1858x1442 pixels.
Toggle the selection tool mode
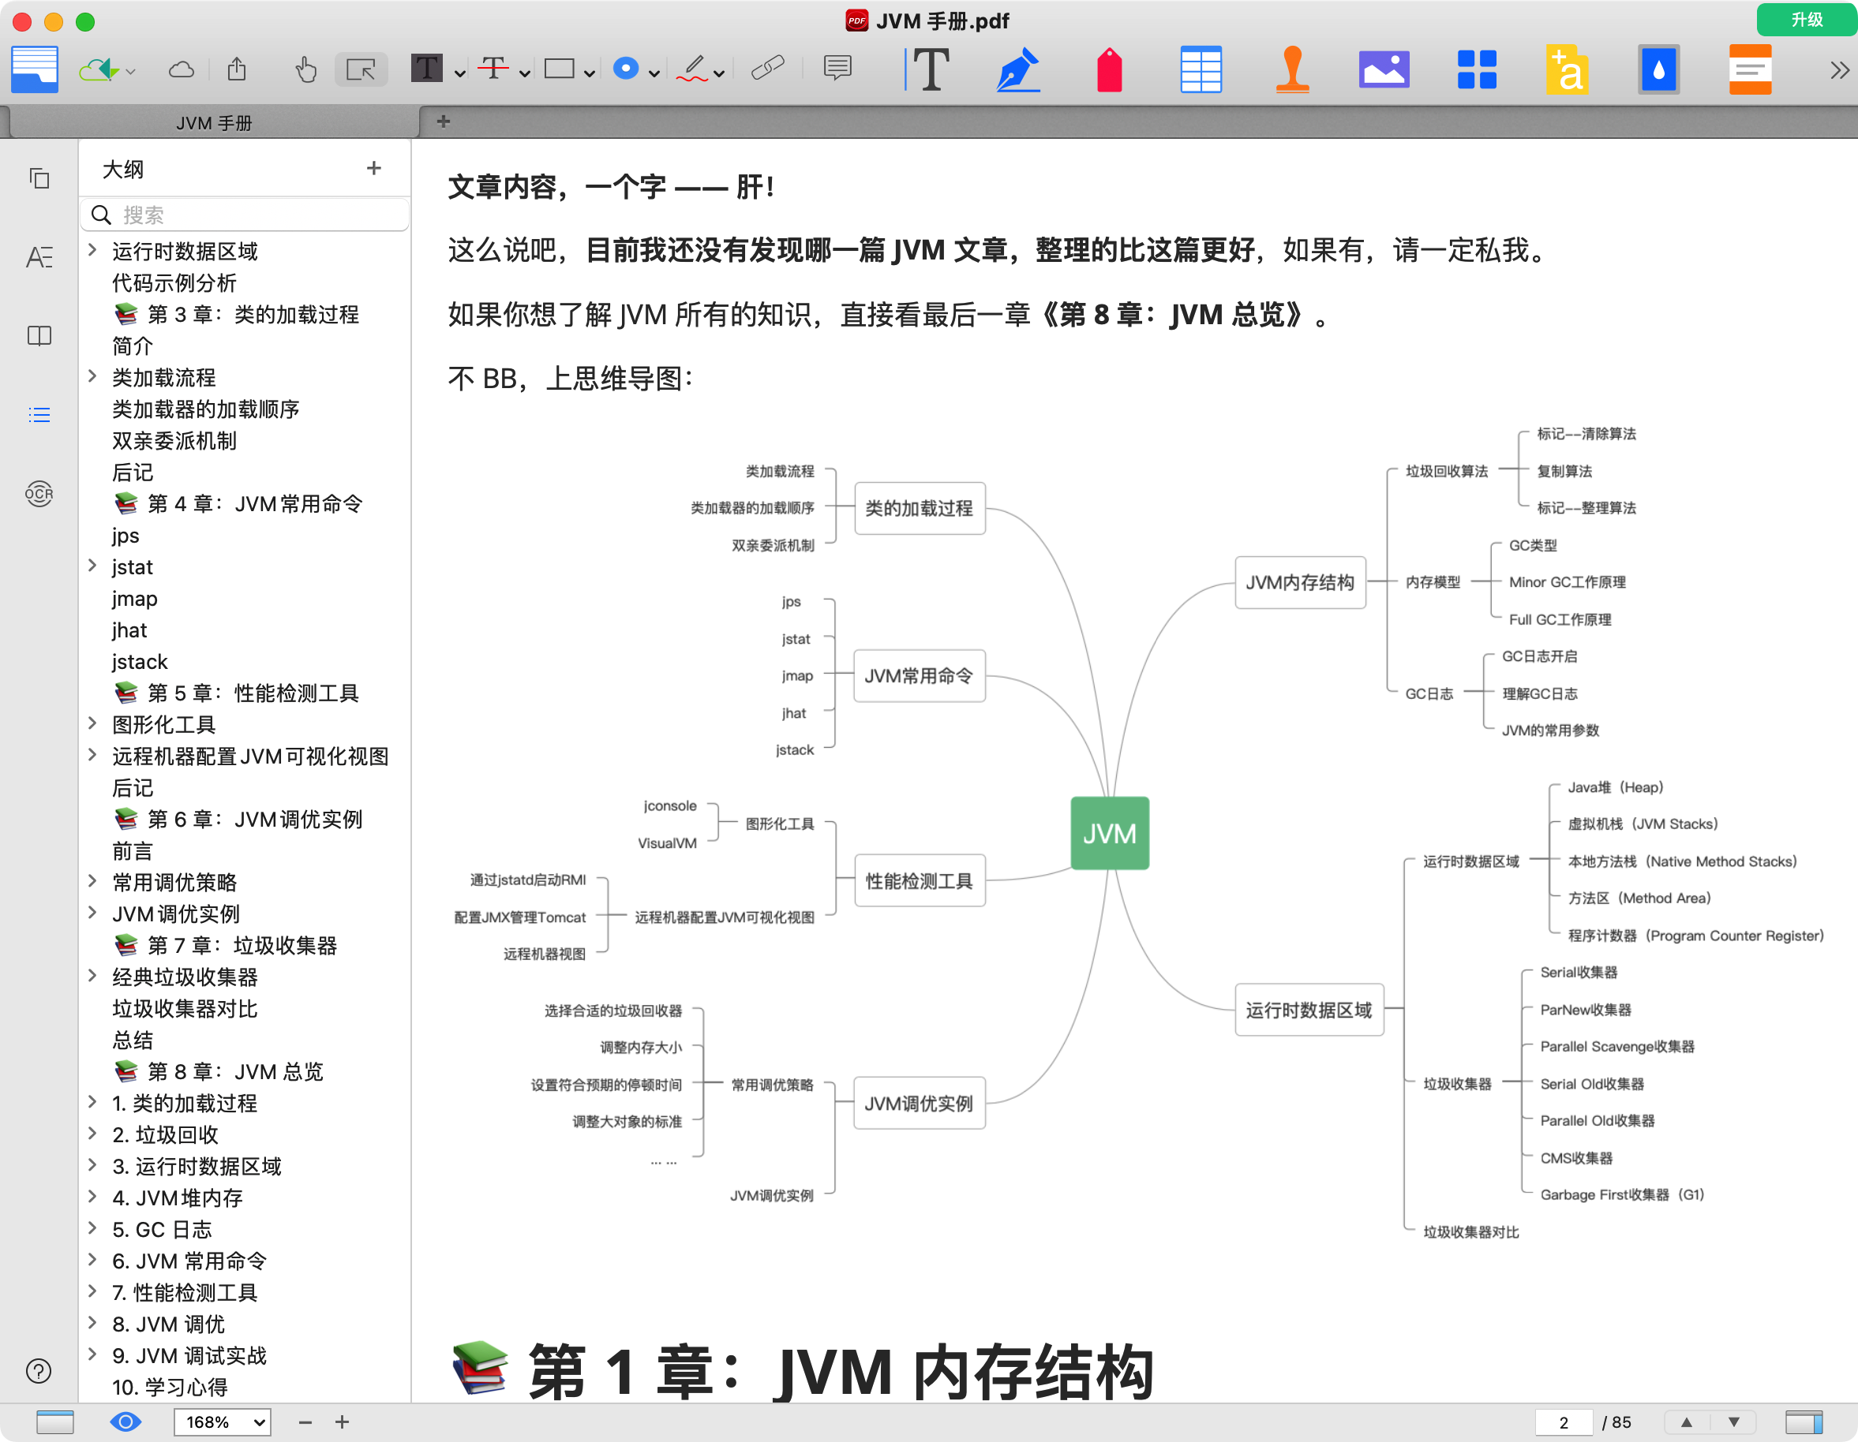click(361, 69)
